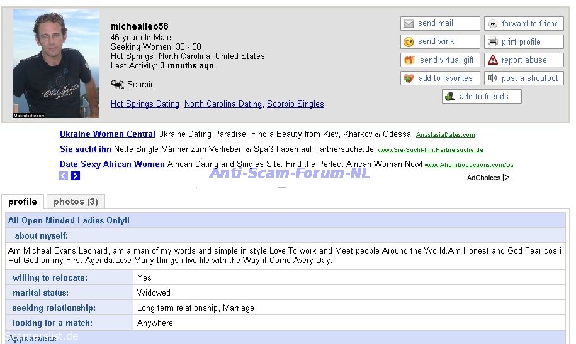The image size is (576, 344).
Task: Show next ads with right arrow
Action: (x=76, y=176)
